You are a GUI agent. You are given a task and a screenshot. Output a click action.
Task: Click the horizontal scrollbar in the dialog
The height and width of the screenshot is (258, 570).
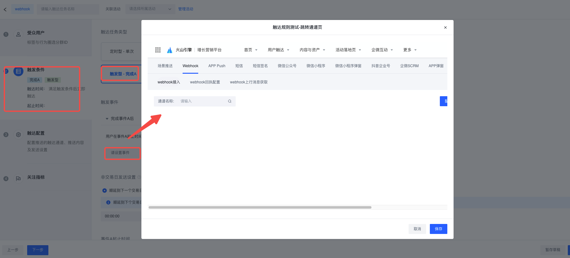tap(260, 207)
